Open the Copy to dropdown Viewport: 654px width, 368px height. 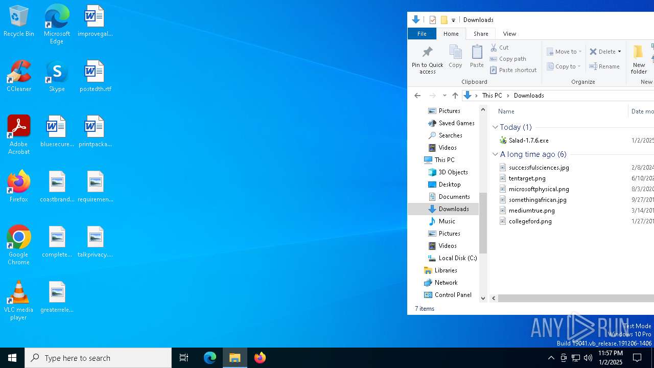pyautogui.click(x=564, y=66)
